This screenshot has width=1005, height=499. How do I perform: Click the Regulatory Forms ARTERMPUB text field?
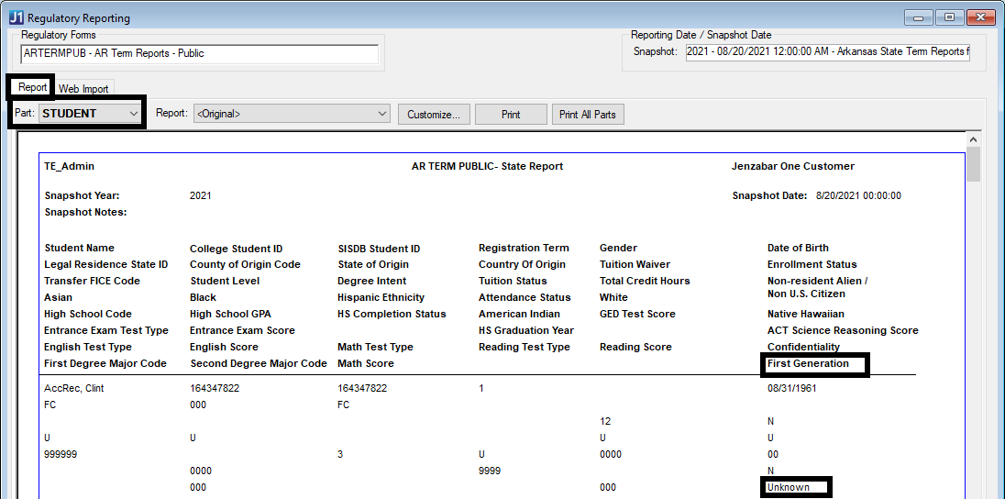point(199,53)
